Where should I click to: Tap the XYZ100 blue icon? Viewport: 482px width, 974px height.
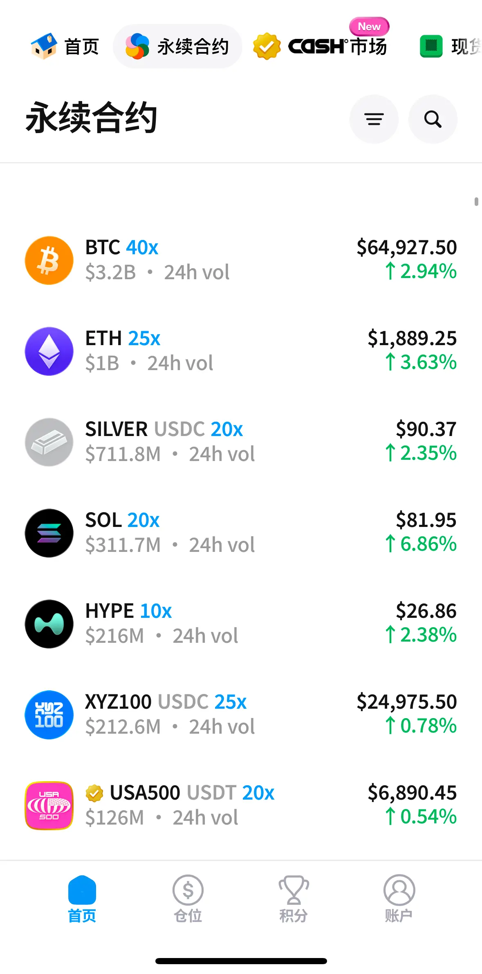click(x=49, y=715)
